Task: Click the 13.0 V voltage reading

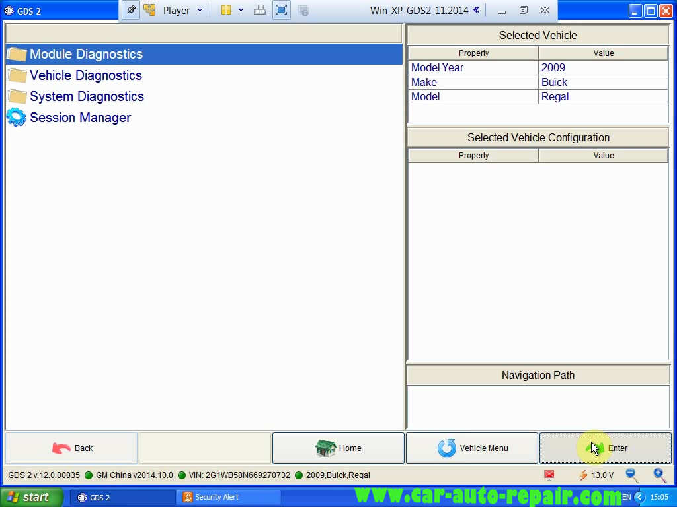Action: click(602, 475)
